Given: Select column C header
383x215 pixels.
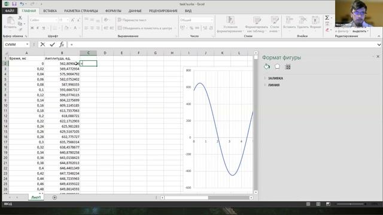Looking at the screenshot, I should (x=88, y=53).
